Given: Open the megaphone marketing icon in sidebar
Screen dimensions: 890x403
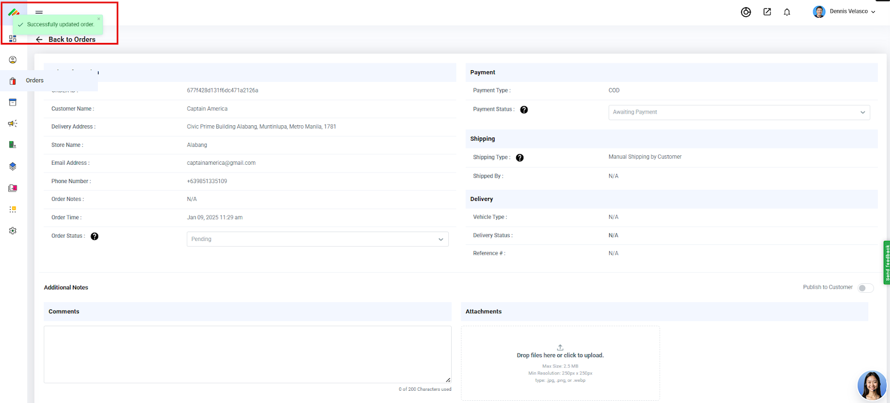Looking at the screenshot, I should 13,124.
